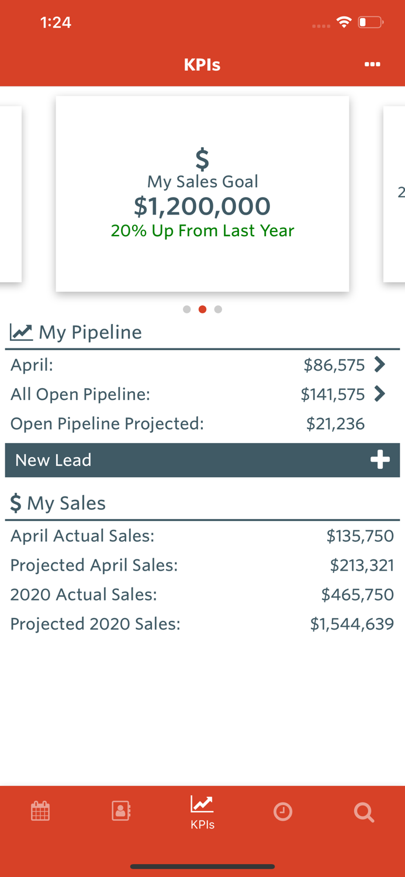The height and width of the screenshot is (877, 405).
Task: Tap the partially visible card on the left
Action: (11, 194)
